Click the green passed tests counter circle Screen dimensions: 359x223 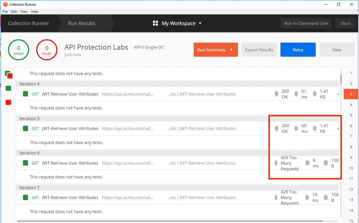tap(18, 50)
